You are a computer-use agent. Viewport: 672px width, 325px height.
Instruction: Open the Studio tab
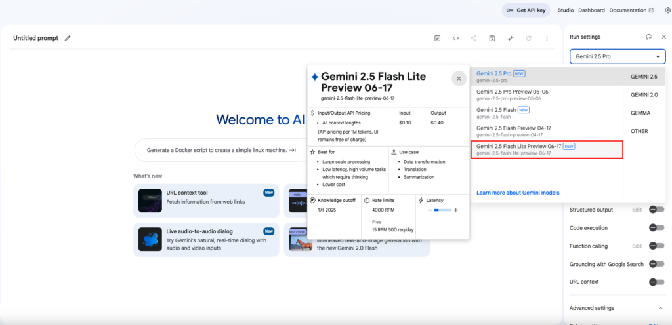click(x=566, y=10)
